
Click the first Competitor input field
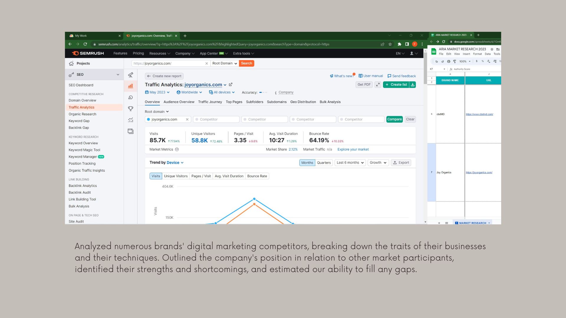pyautogui.click(x=216, y=119)
